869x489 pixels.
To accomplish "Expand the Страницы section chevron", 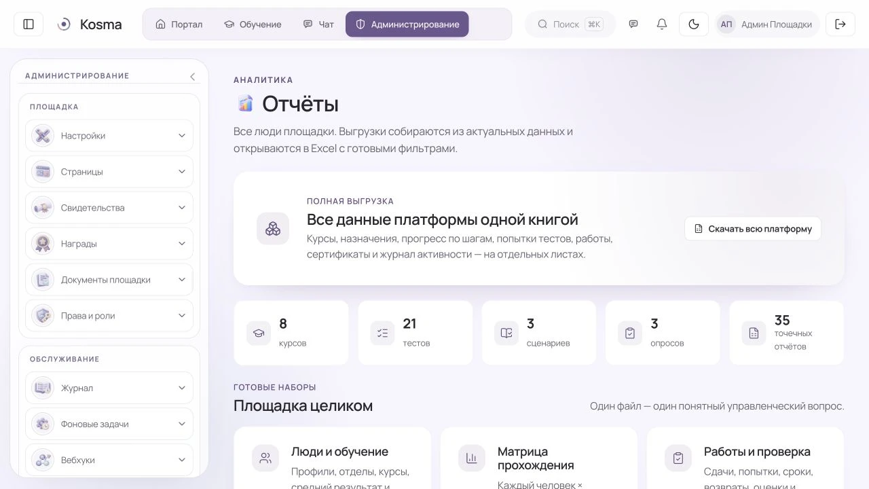I will (x=182, y=172).
